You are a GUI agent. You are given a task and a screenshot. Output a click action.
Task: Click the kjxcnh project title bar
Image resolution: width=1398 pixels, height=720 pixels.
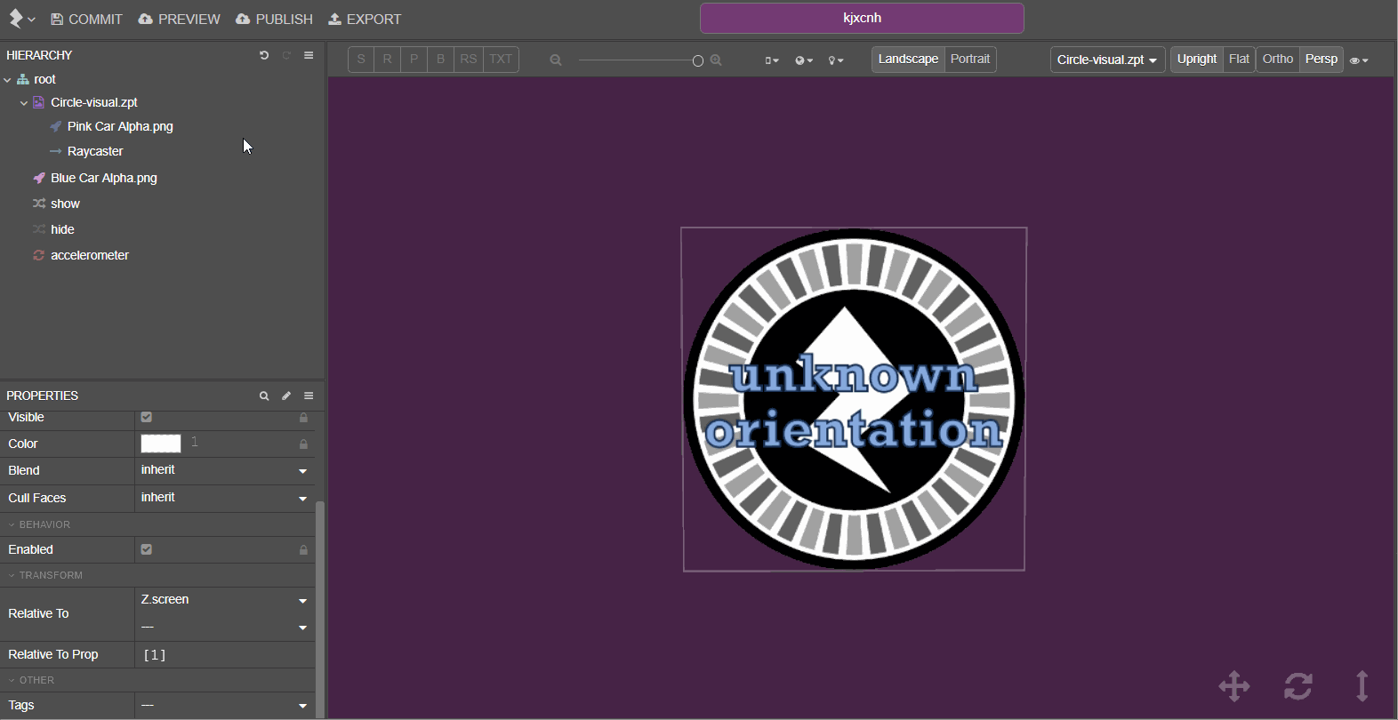tap(862, 18)
